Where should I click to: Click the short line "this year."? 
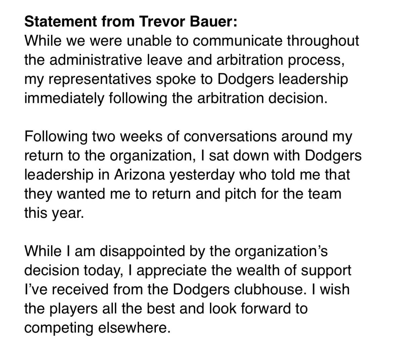click(54, 213)
